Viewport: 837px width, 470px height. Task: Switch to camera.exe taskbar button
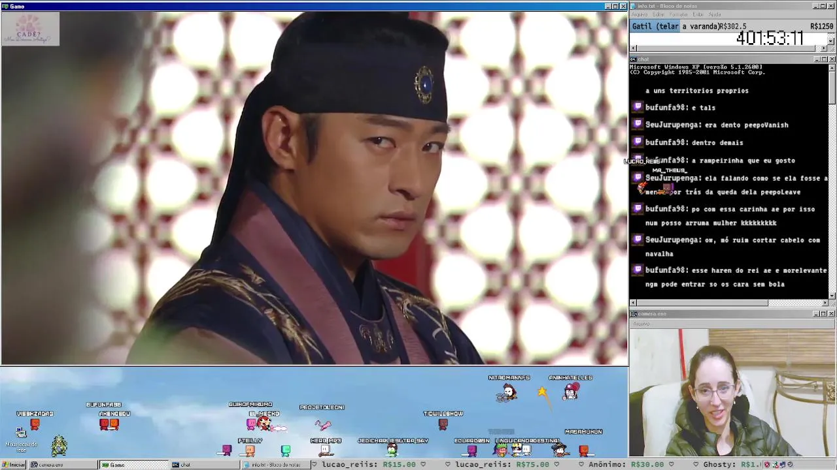click(63, 465)
